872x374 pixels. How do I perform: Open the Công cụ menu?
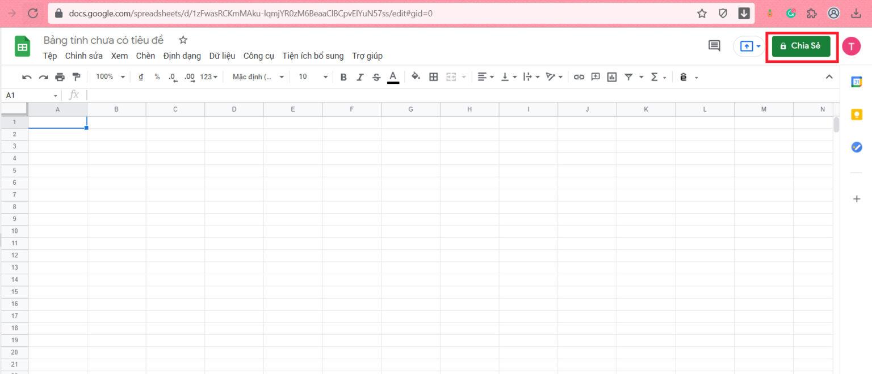point(259,56)
